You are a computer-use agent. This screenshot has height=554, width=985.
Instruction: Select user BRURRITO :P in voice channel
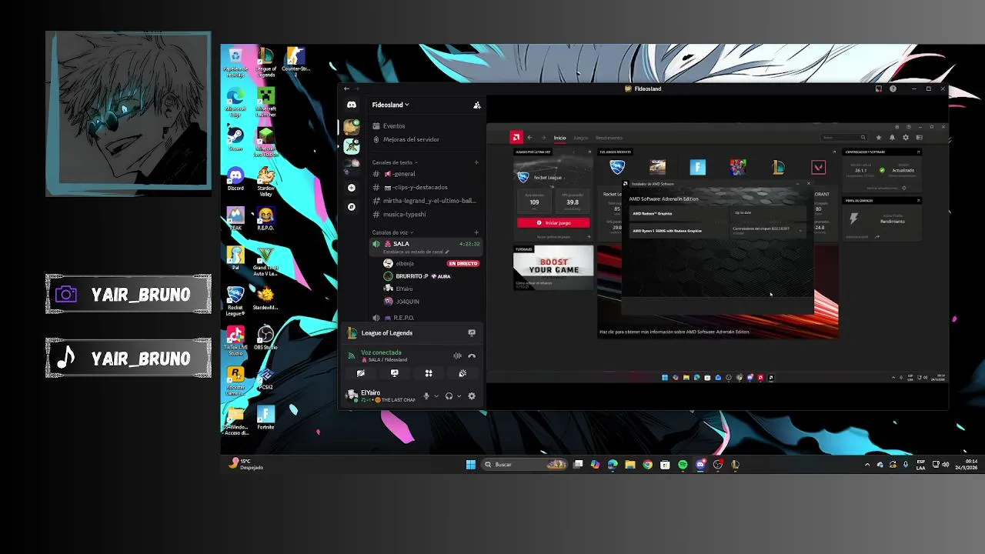pyautogui.click(x=432, y=276)
